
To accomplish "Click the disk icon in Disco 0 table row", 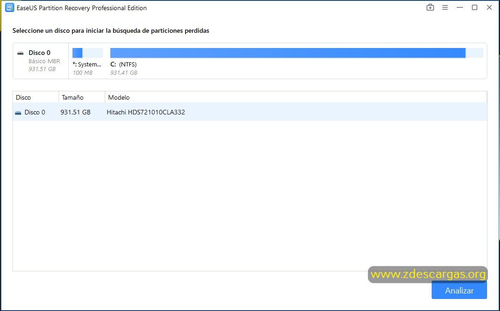I will pos(18,113).
